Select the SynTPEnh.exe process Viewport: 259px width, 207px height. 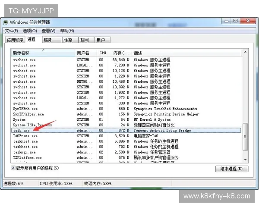(126, 109)
